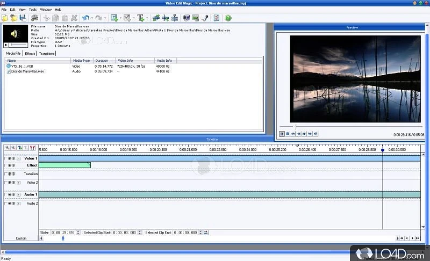
Task: Click the Delete X icon in toolbar
Action: click(x=74, y=18)
